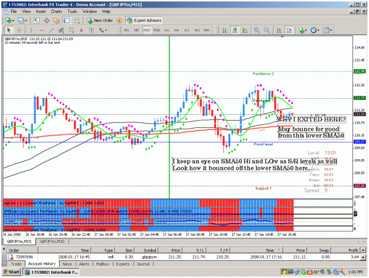Open MetaEditor yellow diamond icon
The width and height of the screenshot is (369, 278).
click(119, 21)
